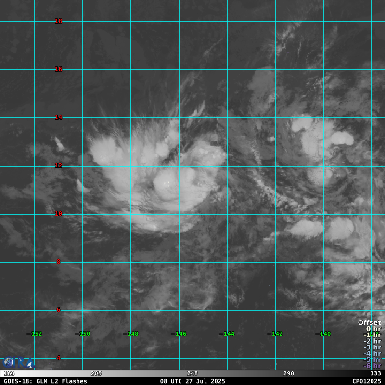
Task: Click the latitude 18 label
Action: pyautogui.click(x=58, y=21)
